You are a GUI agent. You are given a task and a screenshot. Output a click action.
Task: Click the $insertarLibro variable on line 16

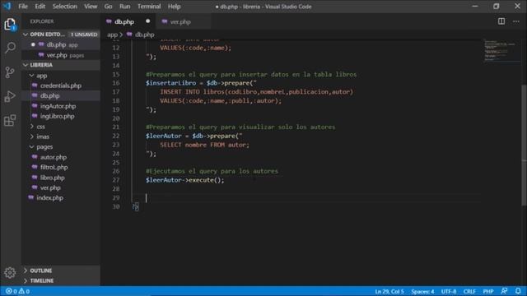coord(170,83)
